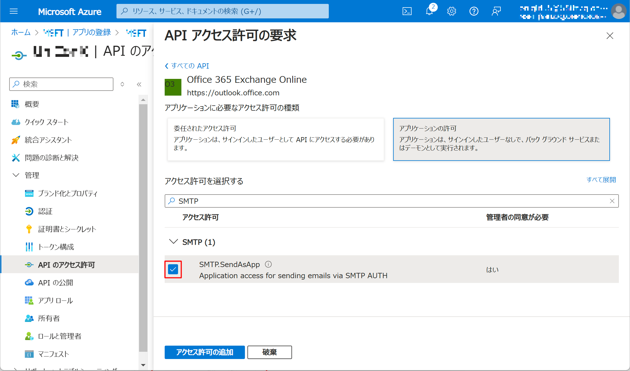This screenshot has width=630, height=371.
Task: Click the 破棄 discard button
Action: pyautogui.click(x=270, y=352)
